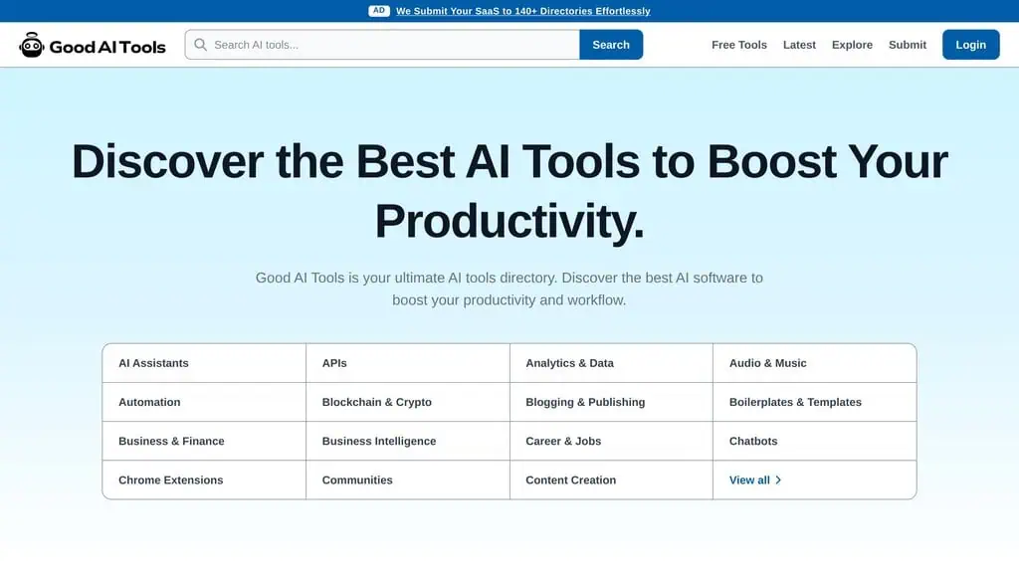Open the Blockchain & Crypto category
This screenshot has height=573, width=1019.
point(407,402)
